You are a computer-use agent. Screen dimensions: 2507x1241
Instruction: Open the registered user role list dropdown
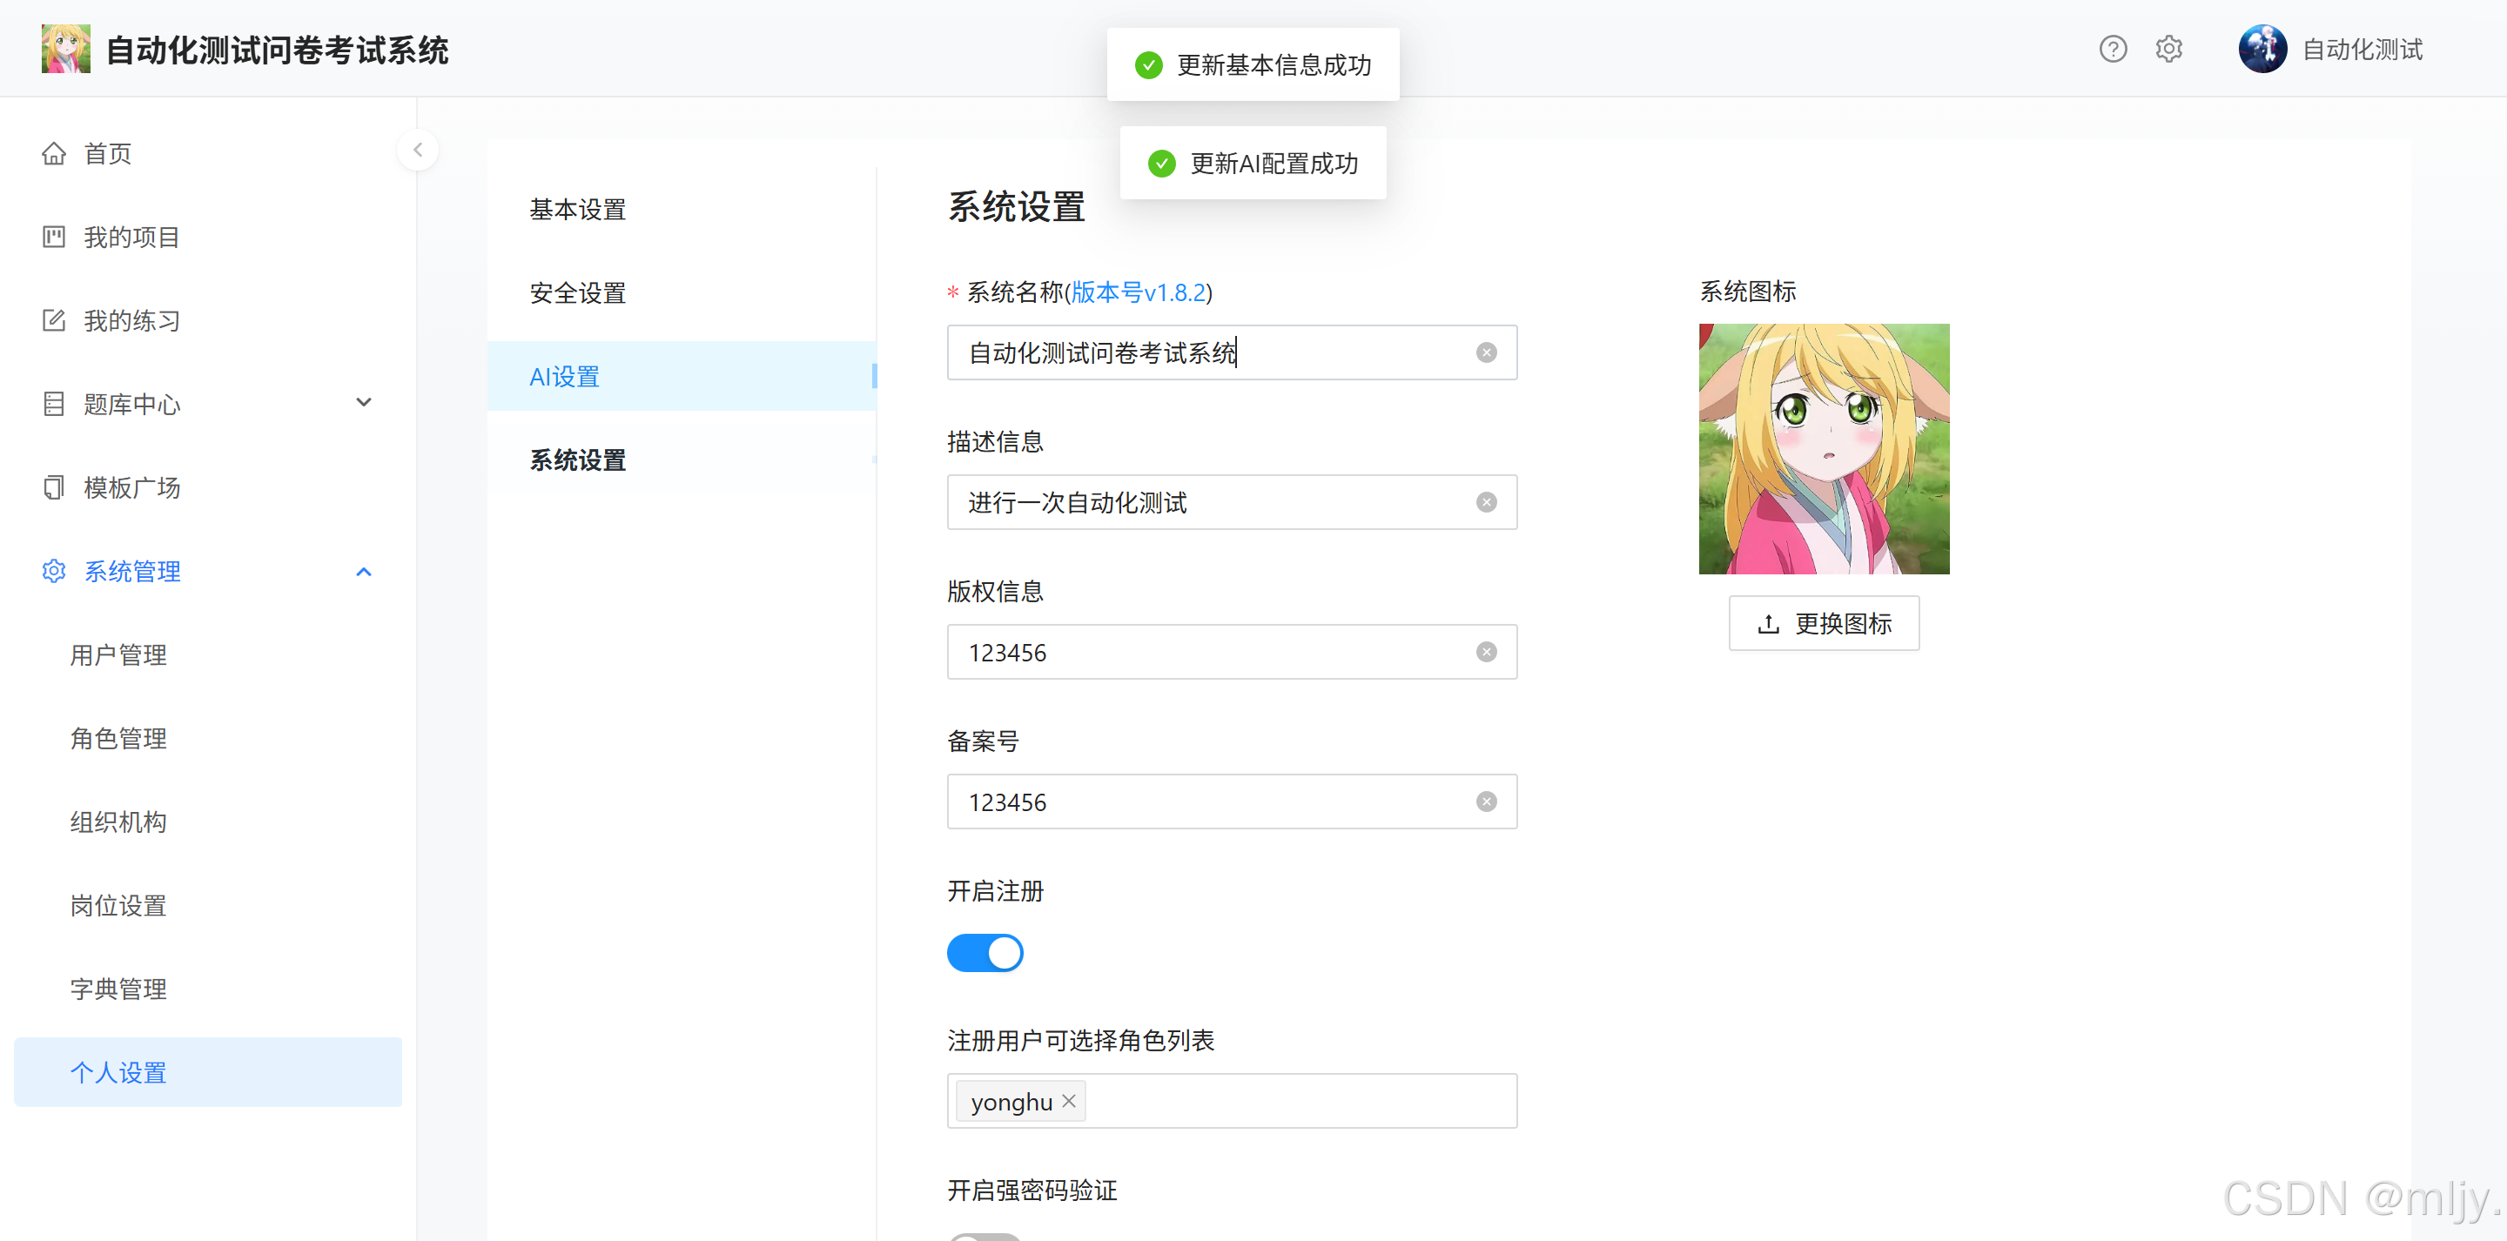click(1304, 1101)
